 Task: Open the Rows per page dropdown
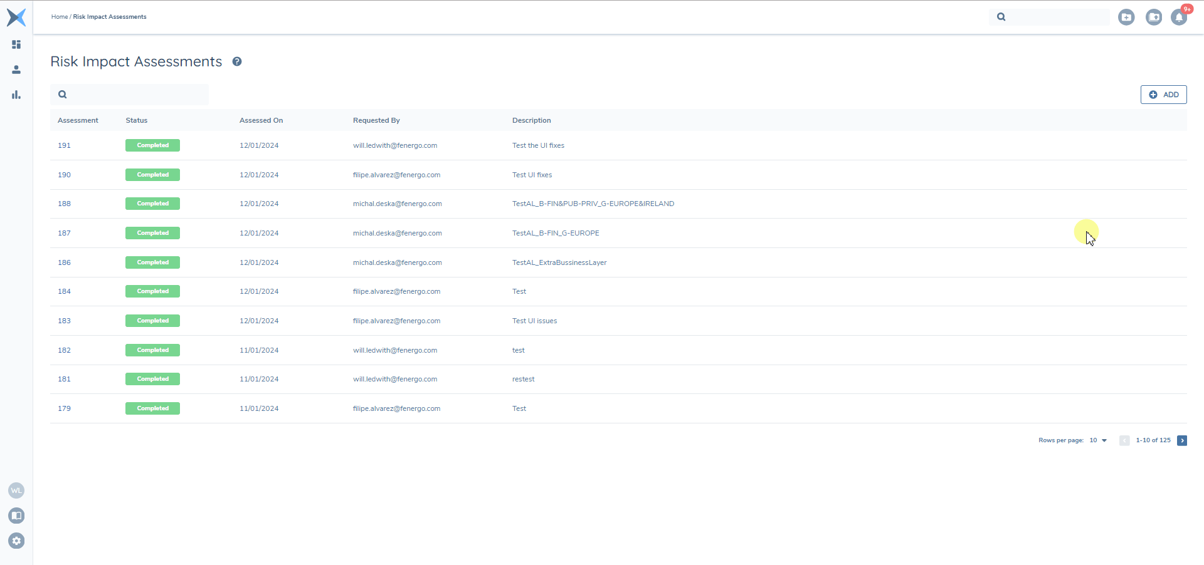[x=1097, y=440]
